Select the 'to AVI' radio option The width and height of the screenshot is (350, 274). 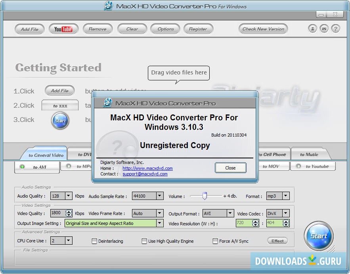coord(22,167)
